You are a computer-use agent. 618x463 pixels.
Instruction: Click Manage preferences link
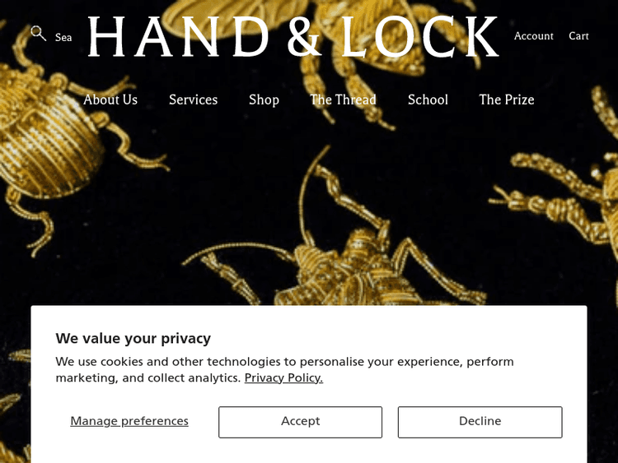pyautogui.click(x=129, y=421)
